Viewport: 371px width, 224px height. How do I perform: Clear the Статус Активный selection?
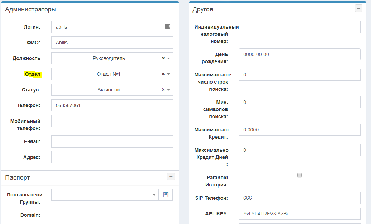tap(163, 90)
